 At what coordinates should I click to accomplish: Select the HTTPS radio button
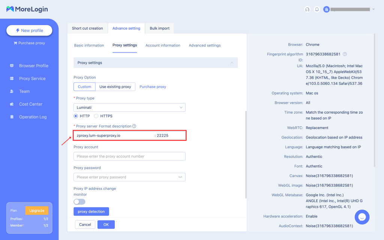coord(96,116)
